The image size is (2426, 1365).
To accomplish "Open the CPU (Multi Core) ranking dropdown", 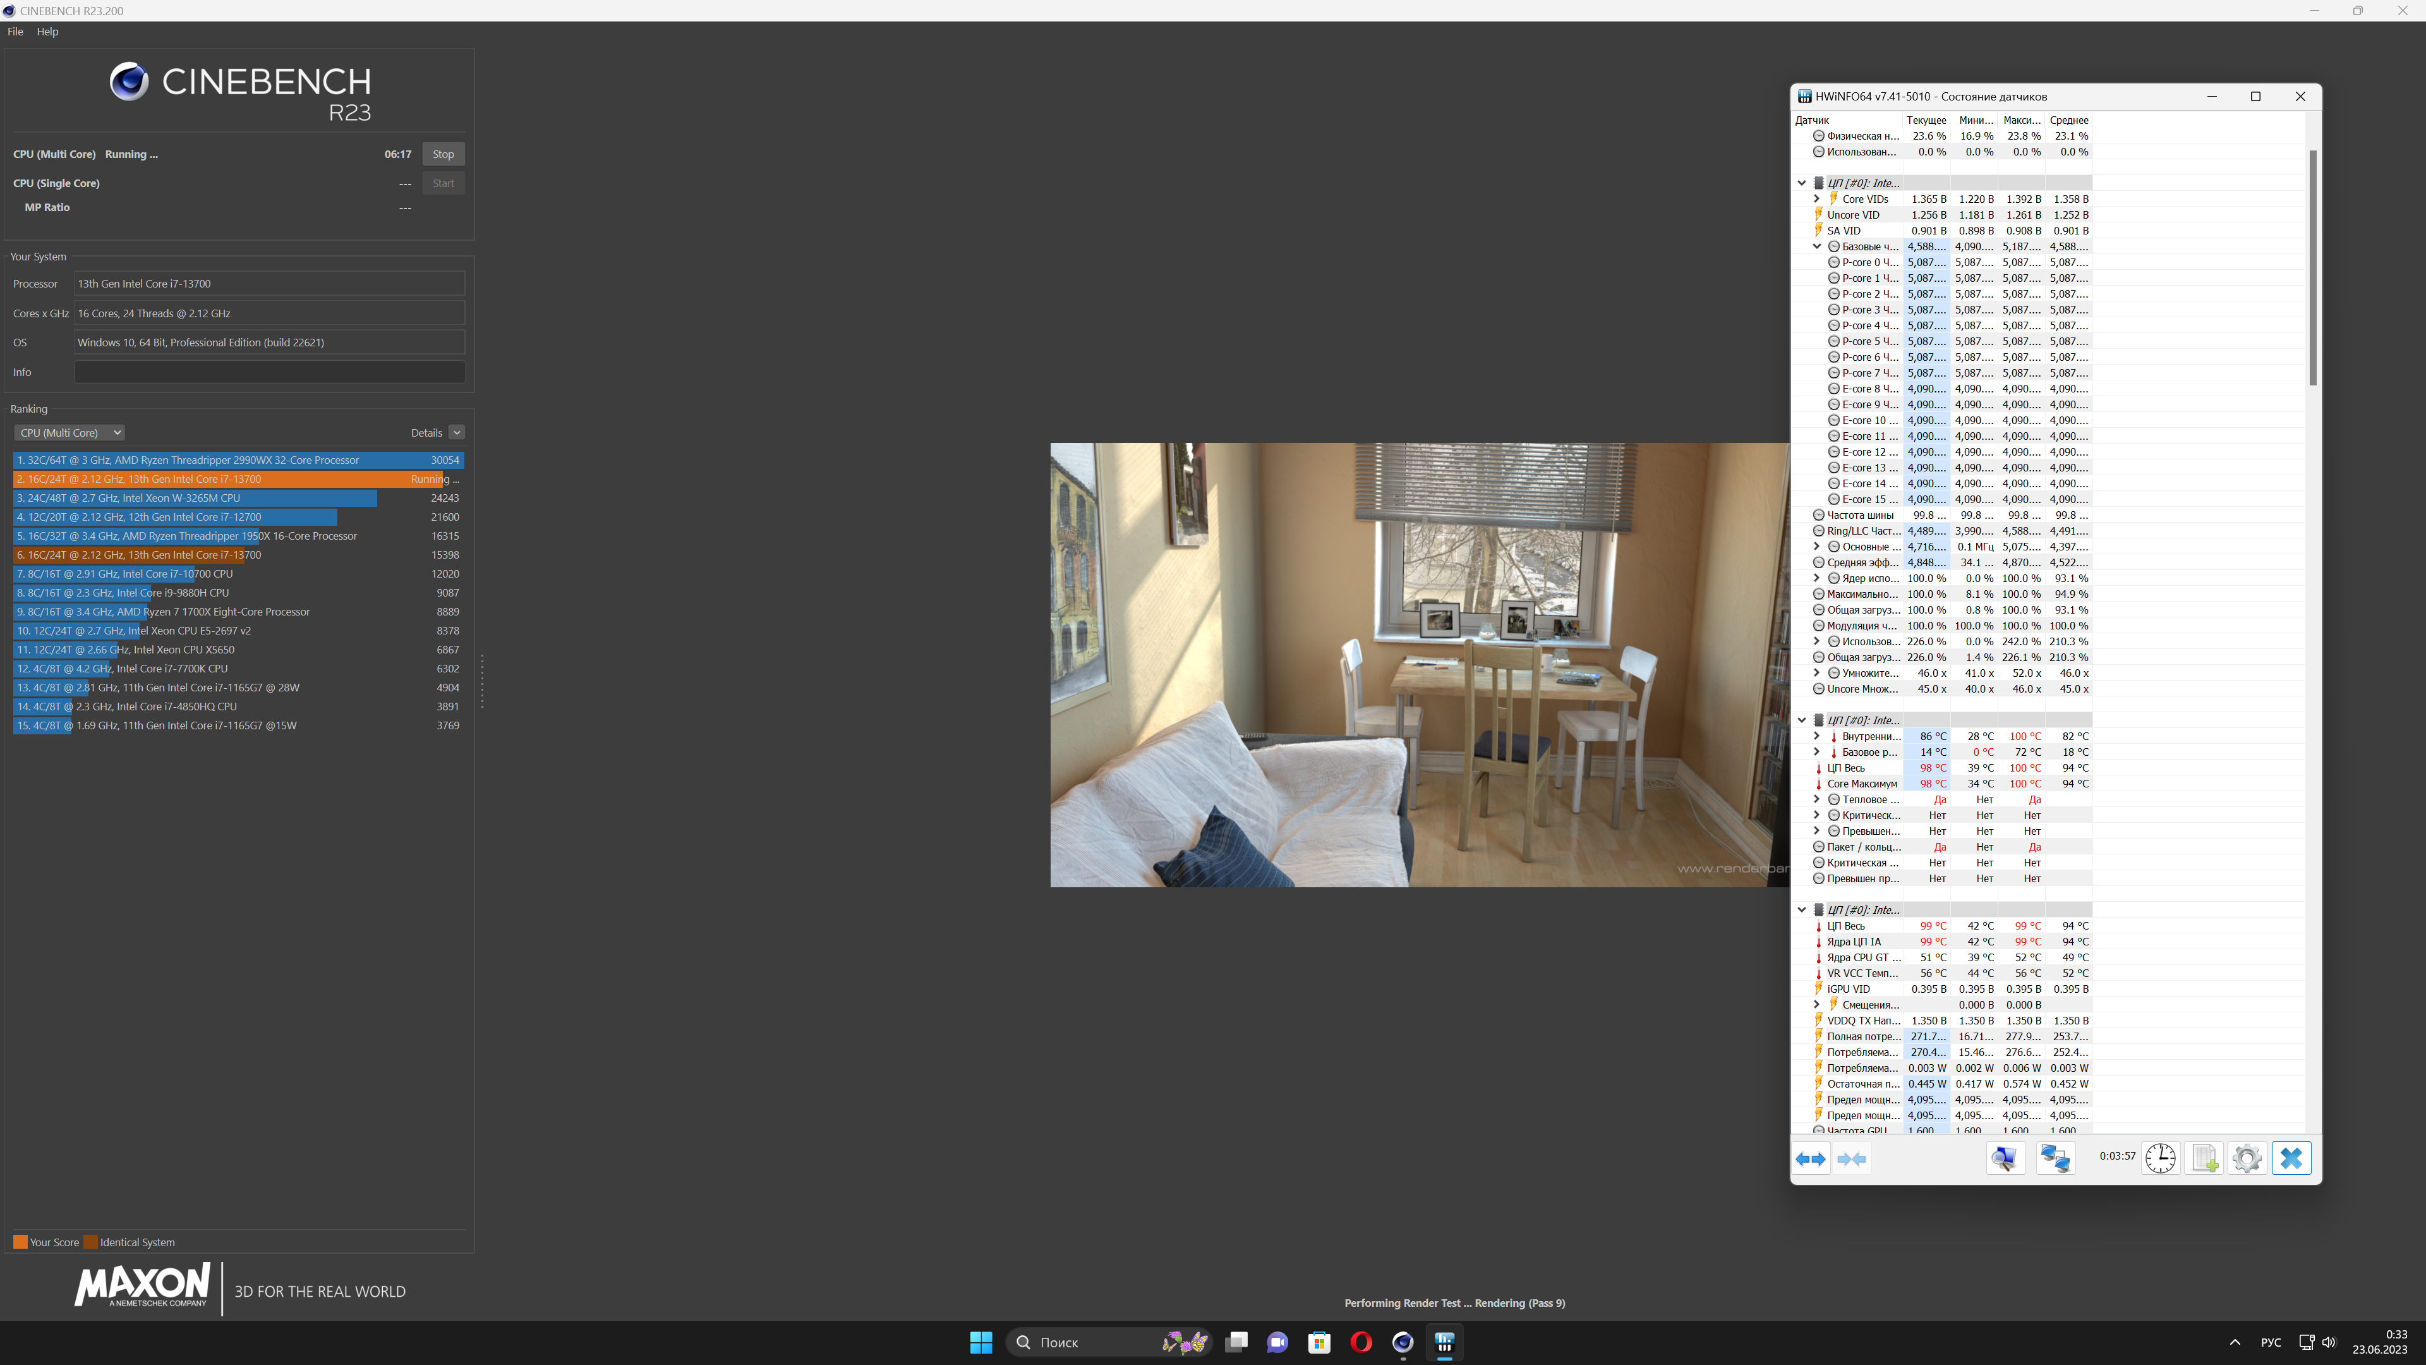I will [69, 432].
